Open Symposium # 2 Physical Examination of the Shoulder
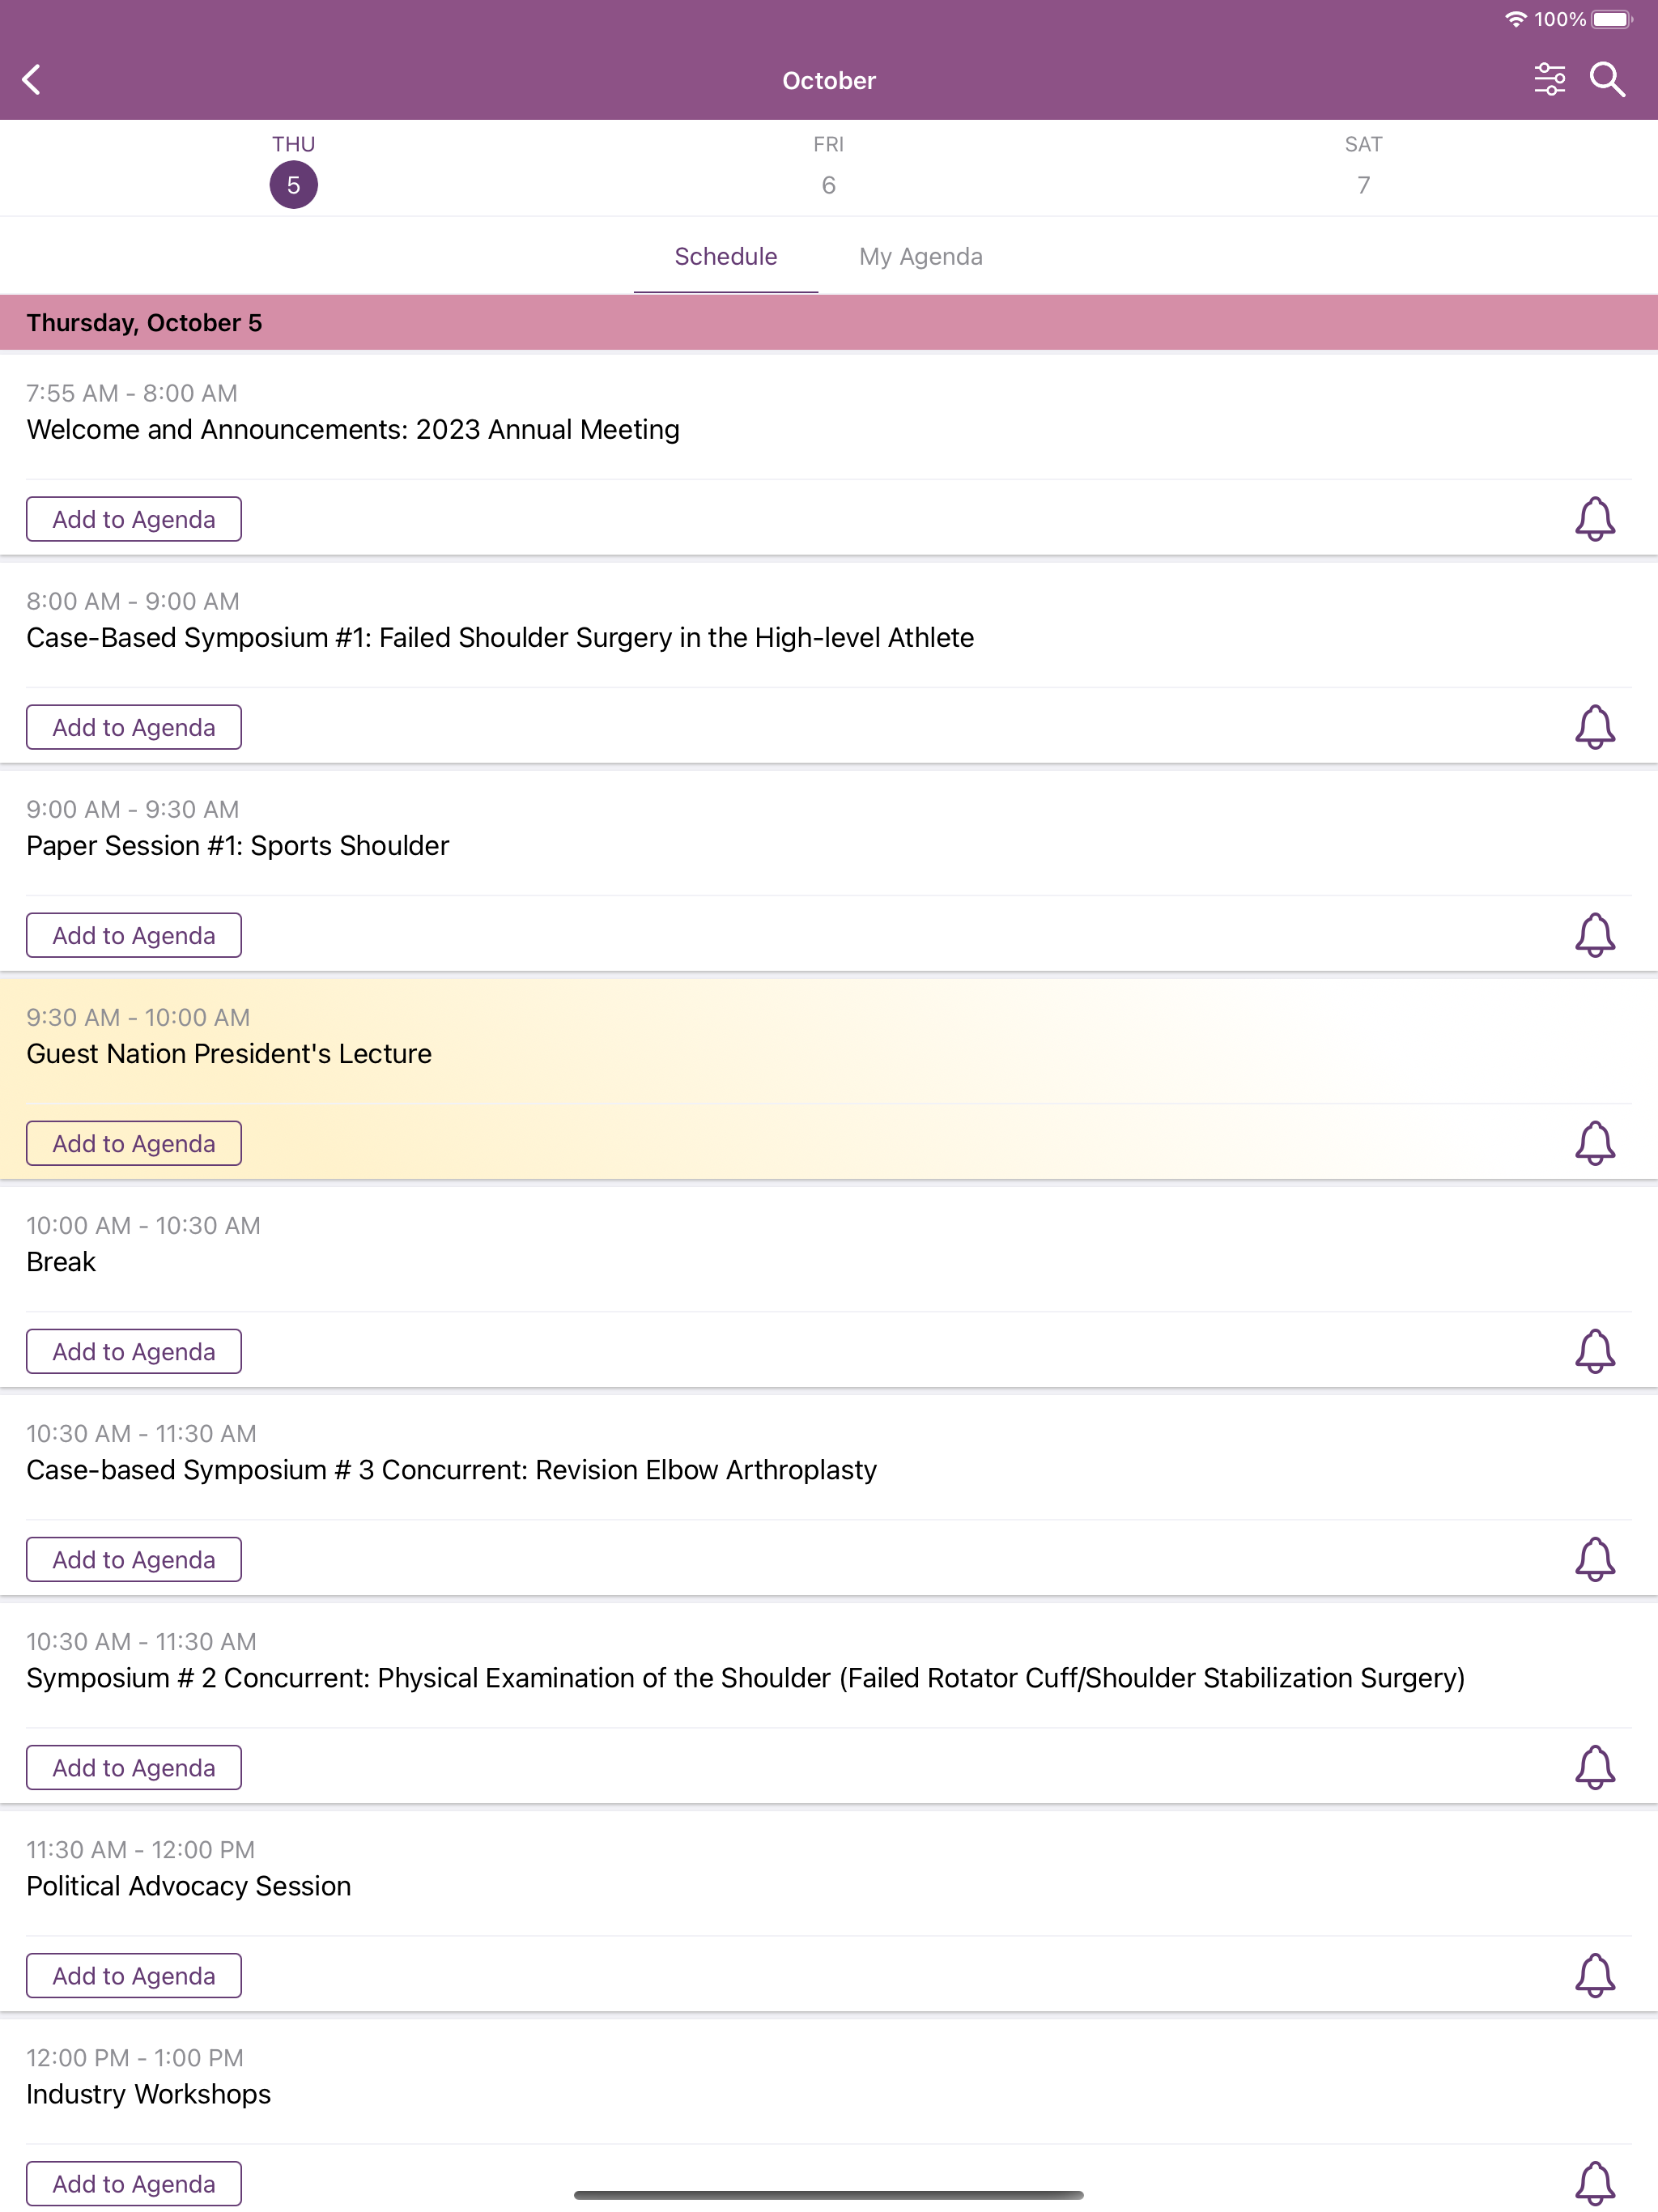1658x2212 pixels. pyautogui.click(x=745, y=1678)
